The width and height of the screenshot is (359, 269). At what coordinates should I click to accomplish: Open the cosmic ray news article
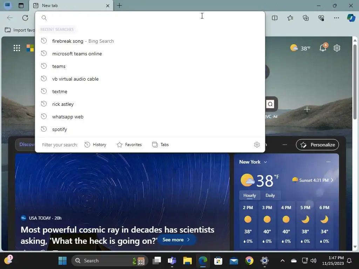click(x=117, y=235)
